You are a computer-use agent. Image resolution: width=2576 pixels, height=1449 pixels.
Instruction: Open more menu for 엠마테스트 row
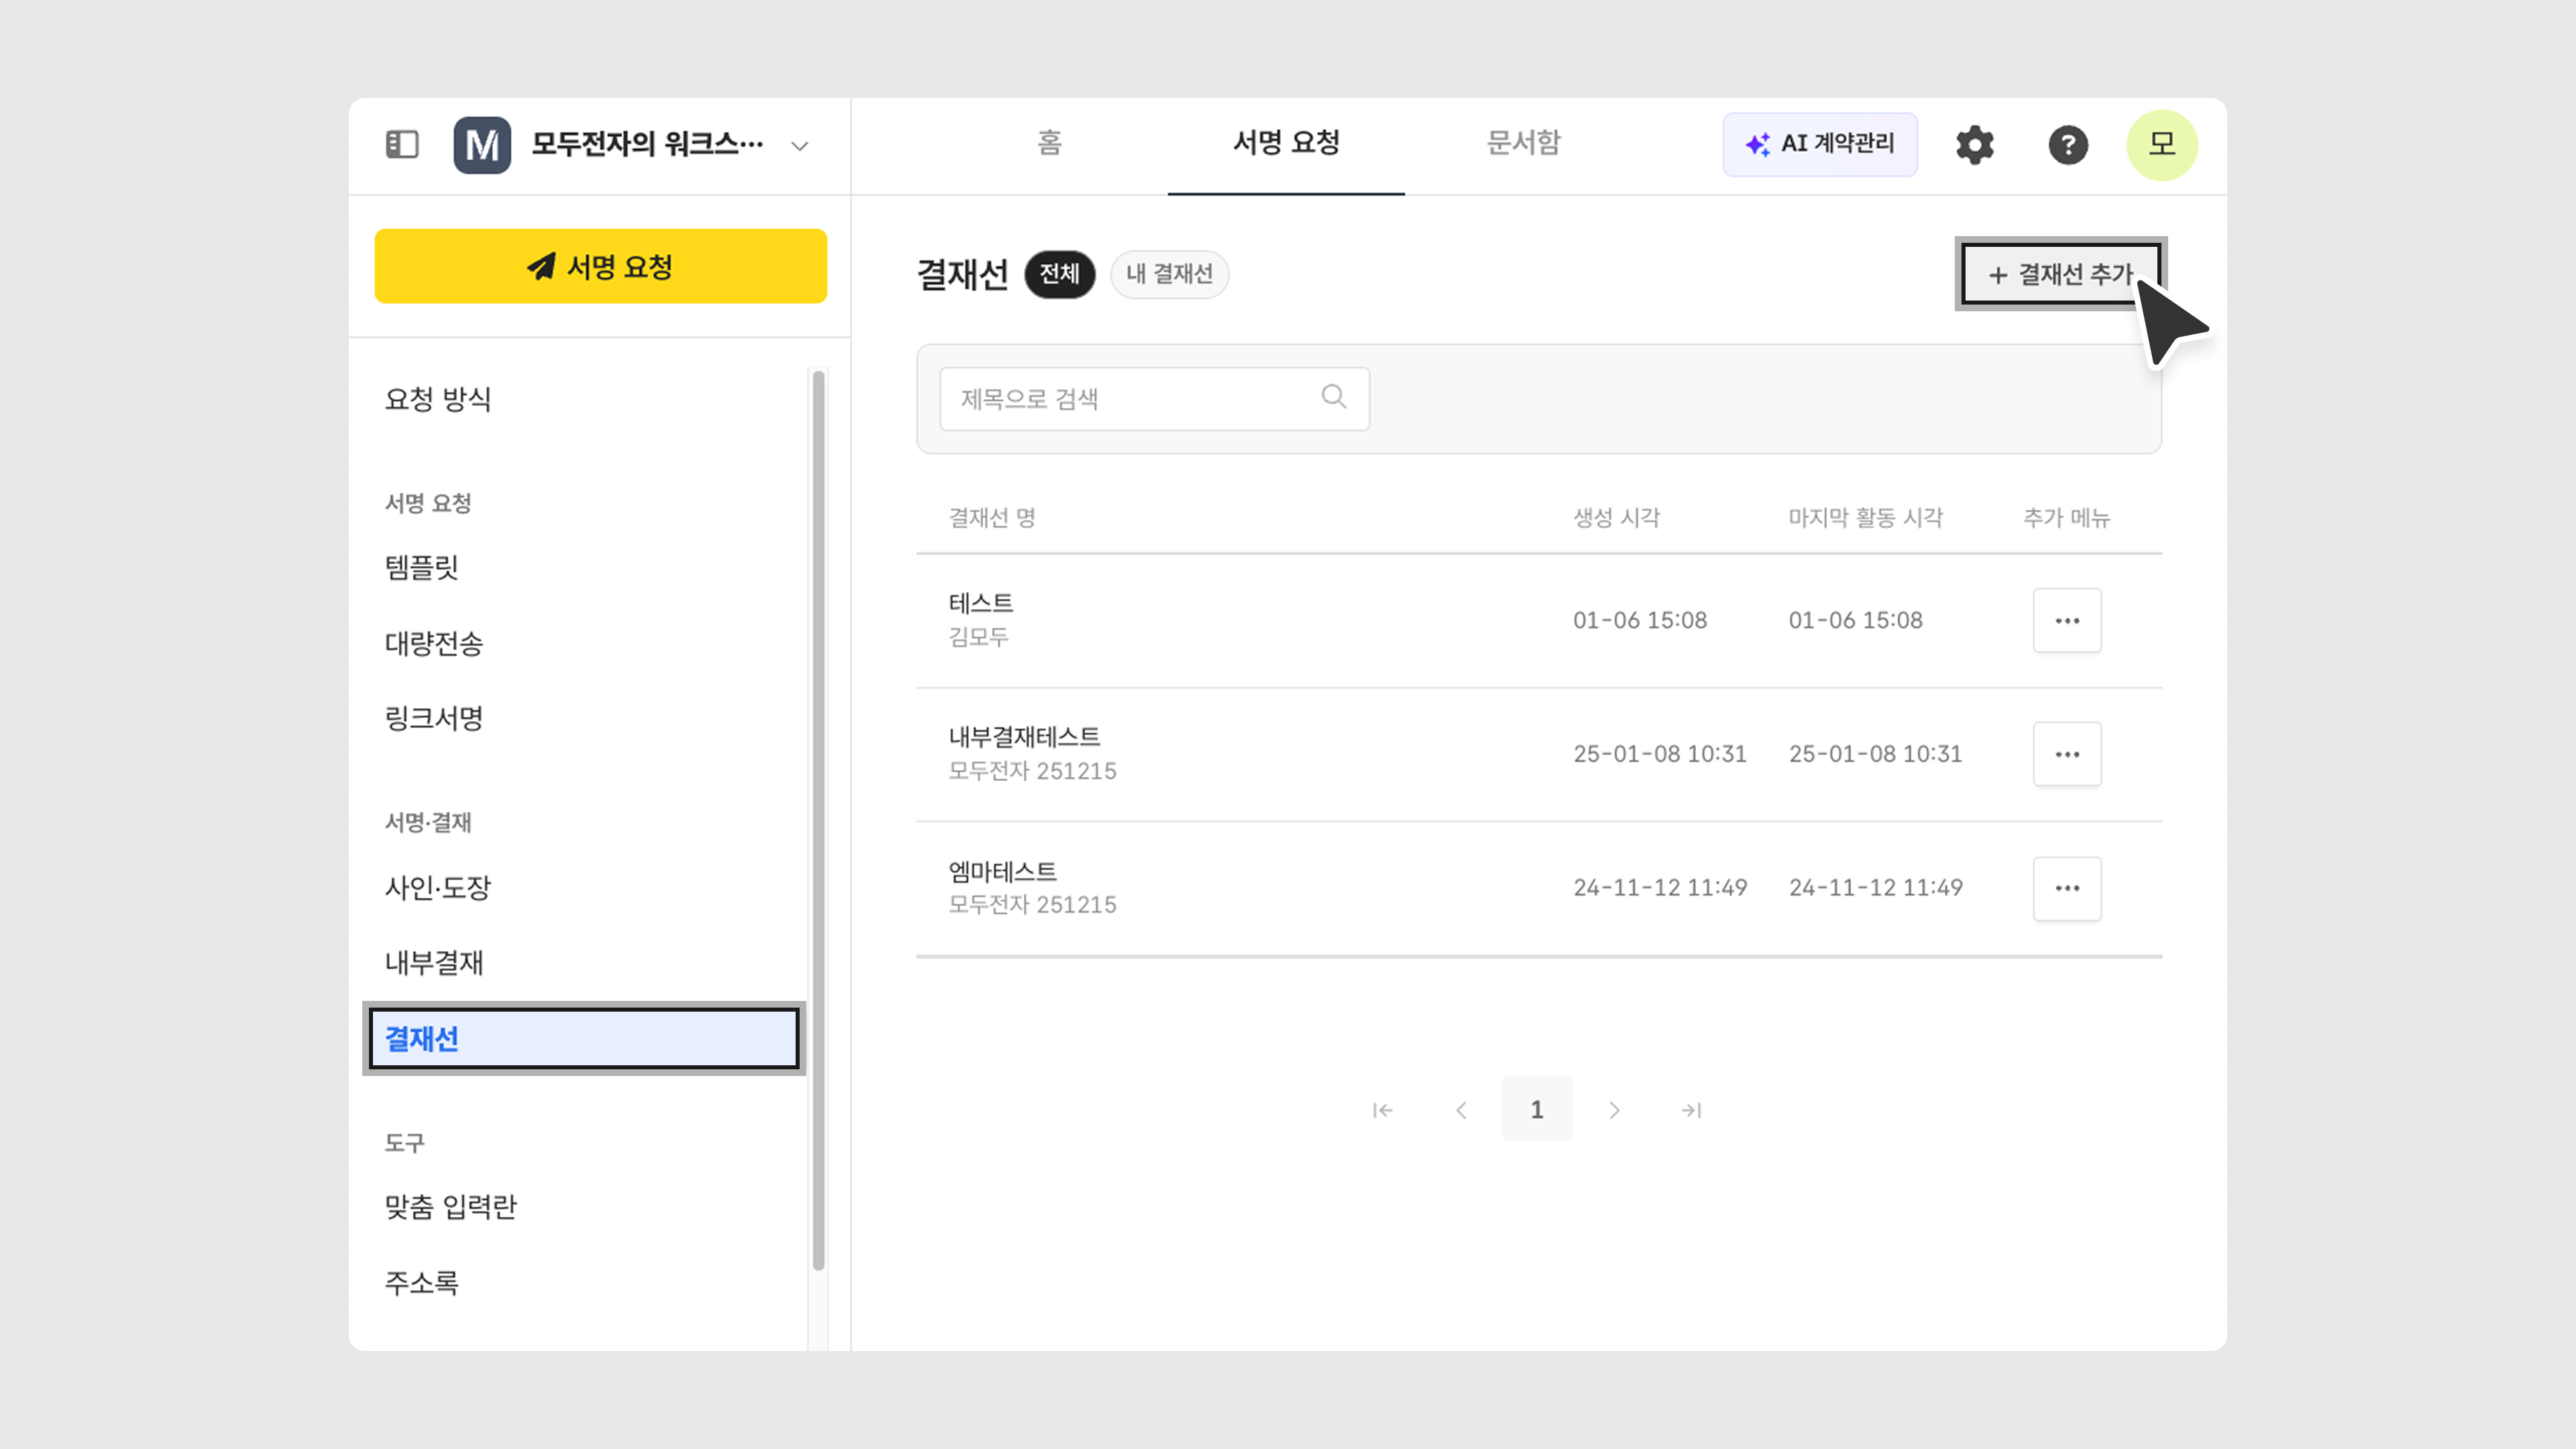(x=2066, y=888)
